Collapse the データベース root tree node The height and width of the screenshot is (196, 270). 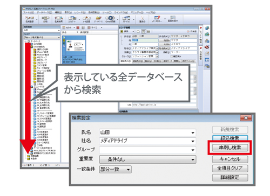pos(26,41)
